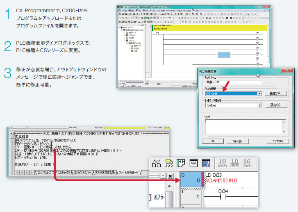Click OK in PLC機種変更 dialog
This screenshot has height=212, width=298.
pos(213,141)
